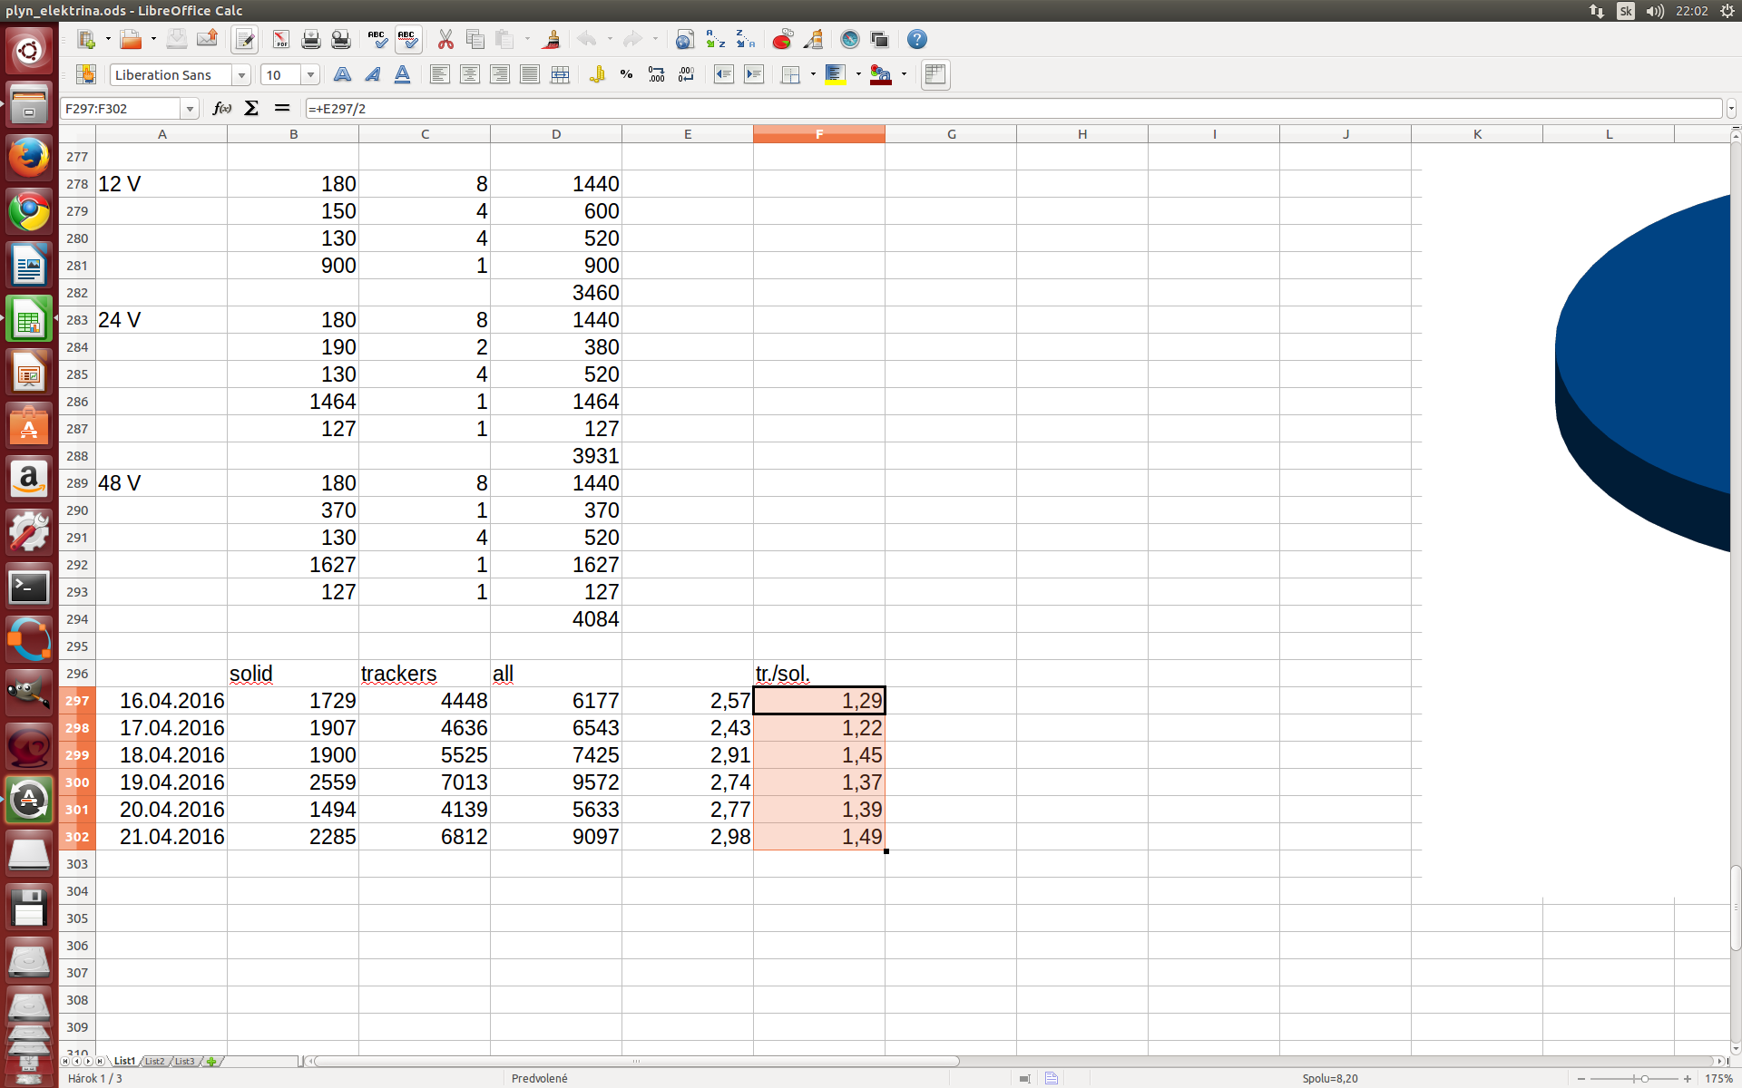
Task: Open the Navigator compass icon
Action: tap(849, 40)
